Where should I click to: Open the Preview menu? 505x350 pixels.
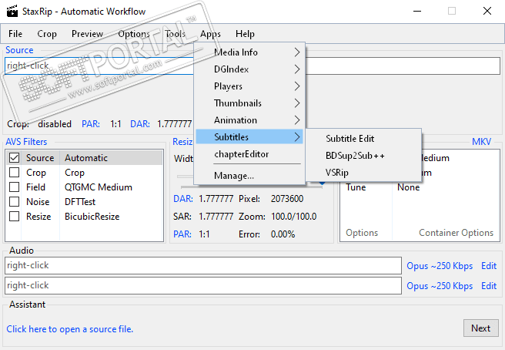click(87, 34)
